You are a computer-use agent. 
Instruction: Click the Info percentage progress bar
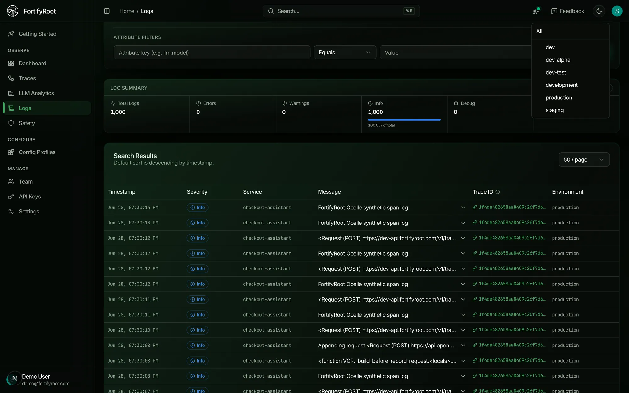(x=404, y=120)
